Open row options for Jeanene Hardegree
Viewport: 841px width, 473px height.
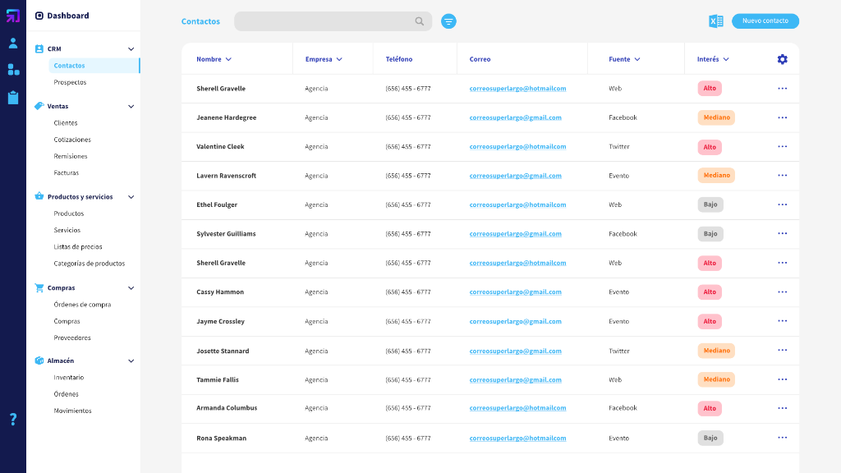pos(783,117)
